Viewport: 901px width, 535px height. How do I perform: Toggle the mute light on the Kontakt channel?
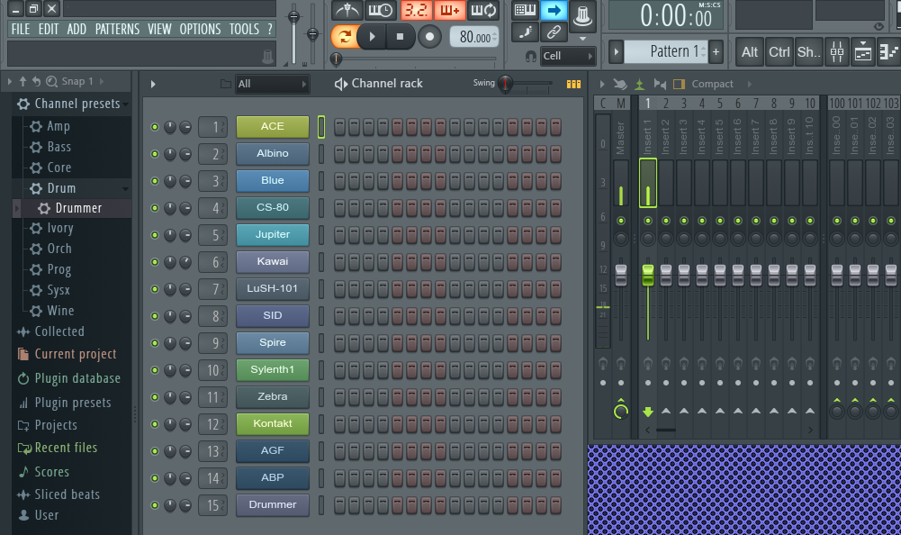[x=155, y=424]
